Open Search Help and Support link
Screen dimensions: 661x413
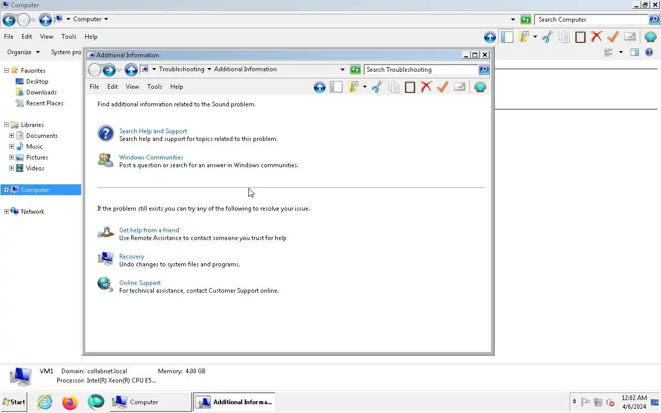click(153, 131)
